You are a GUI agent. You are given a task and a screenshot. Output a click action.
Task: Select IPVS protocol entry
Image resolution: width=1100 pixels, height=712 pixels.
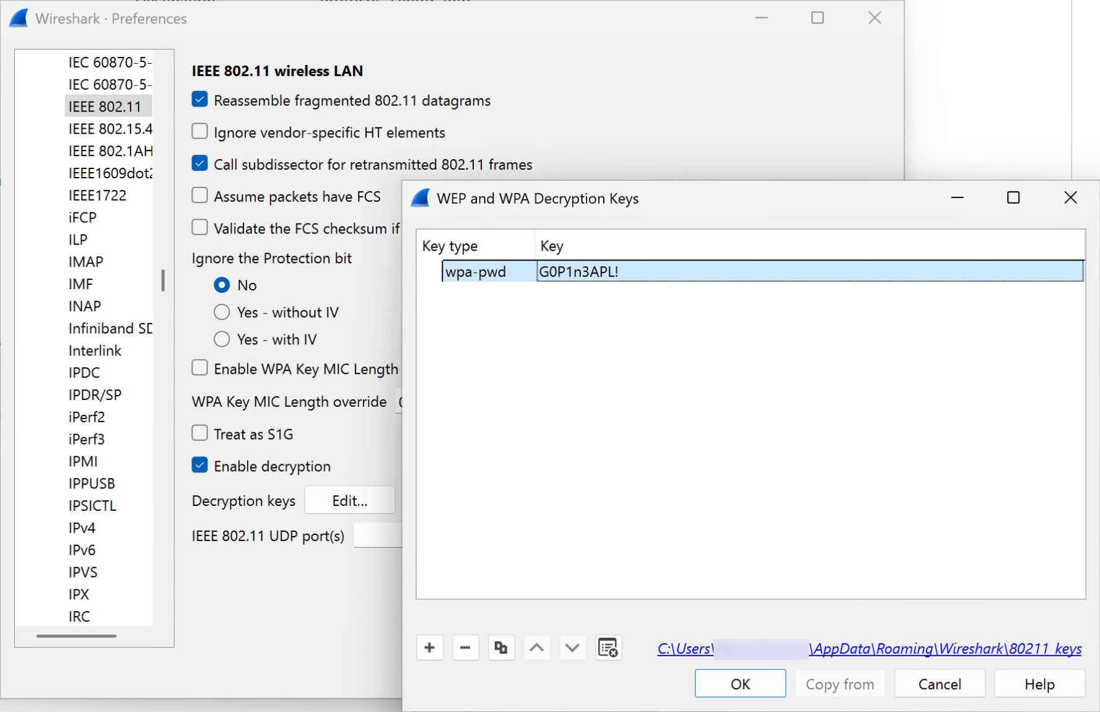coord(83,572)
